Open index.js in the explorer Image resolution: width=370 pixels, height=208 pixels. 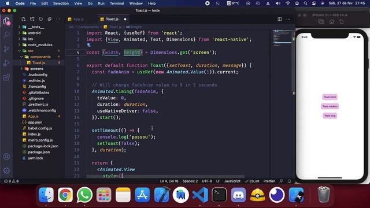click(x=34, y=134)
